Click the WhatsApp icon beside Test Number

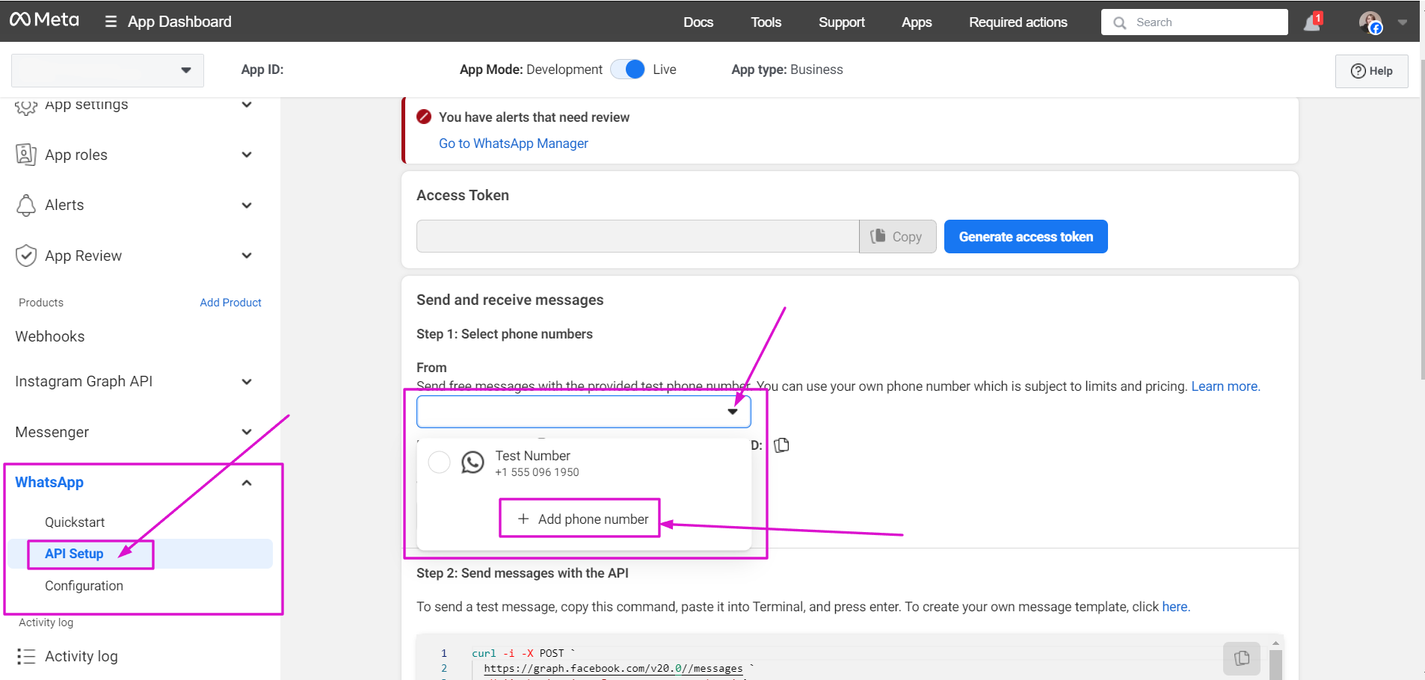coord(473,463)
